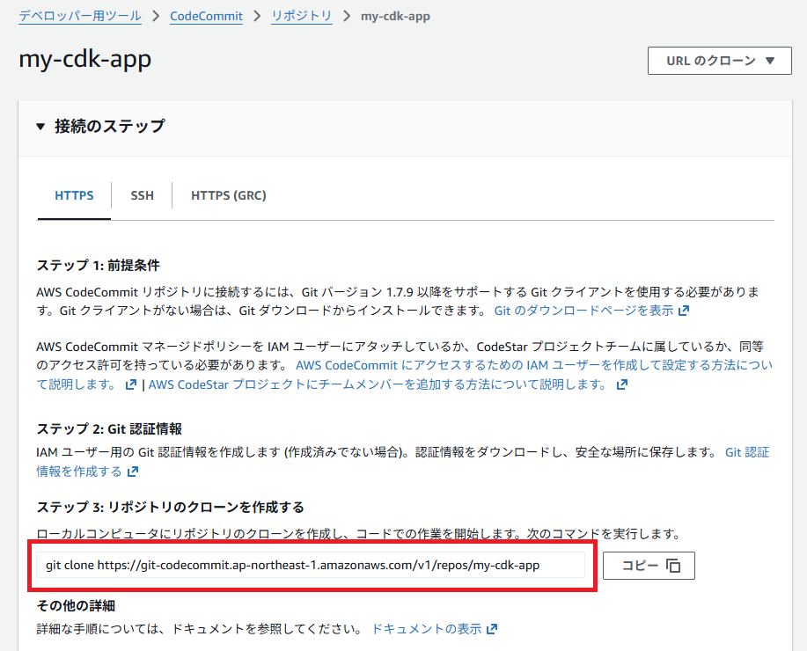
Task: Select the HTTPS connection tab
Action: pyautogui.click(x=73, y=194)
